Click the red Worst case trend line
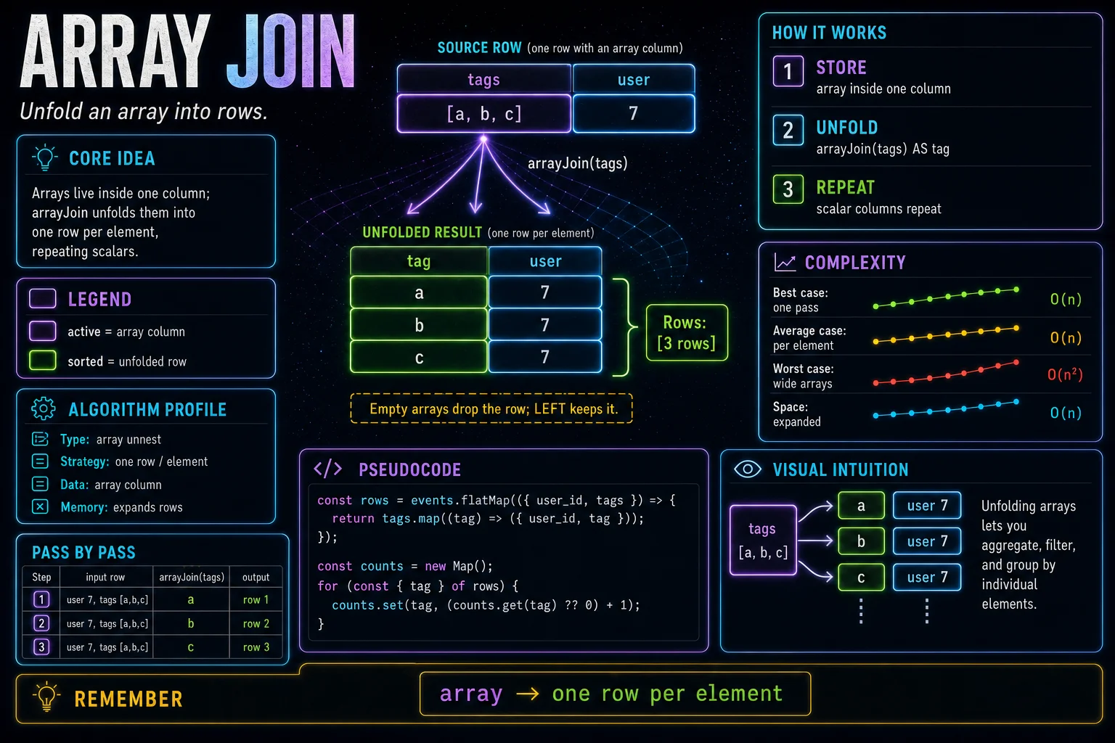The height and width of the screenshot is (743, 1115). [946, 371]
